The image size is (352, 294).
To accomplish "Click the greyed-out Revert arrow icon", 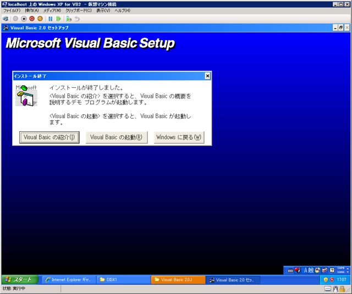I will (x=77, y=19).
